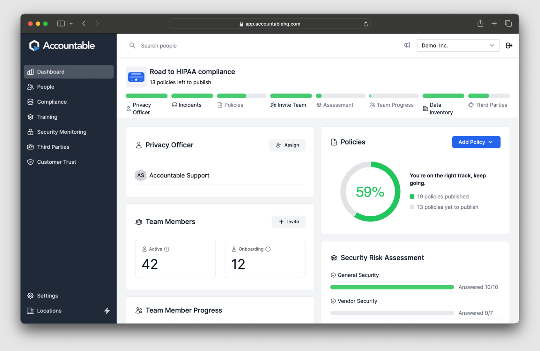The width and height of the screenshot is (540, 351).
Task: Click the Privacy Officer heading icon
Action: (x=139, y=145)
